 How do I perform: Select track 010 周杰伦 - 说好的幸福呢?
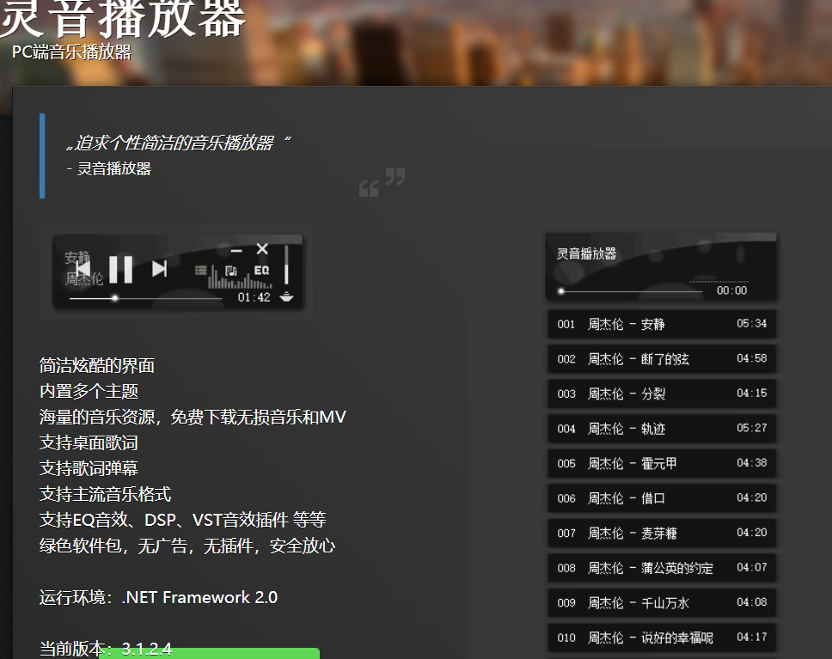(x=662, y=638)
